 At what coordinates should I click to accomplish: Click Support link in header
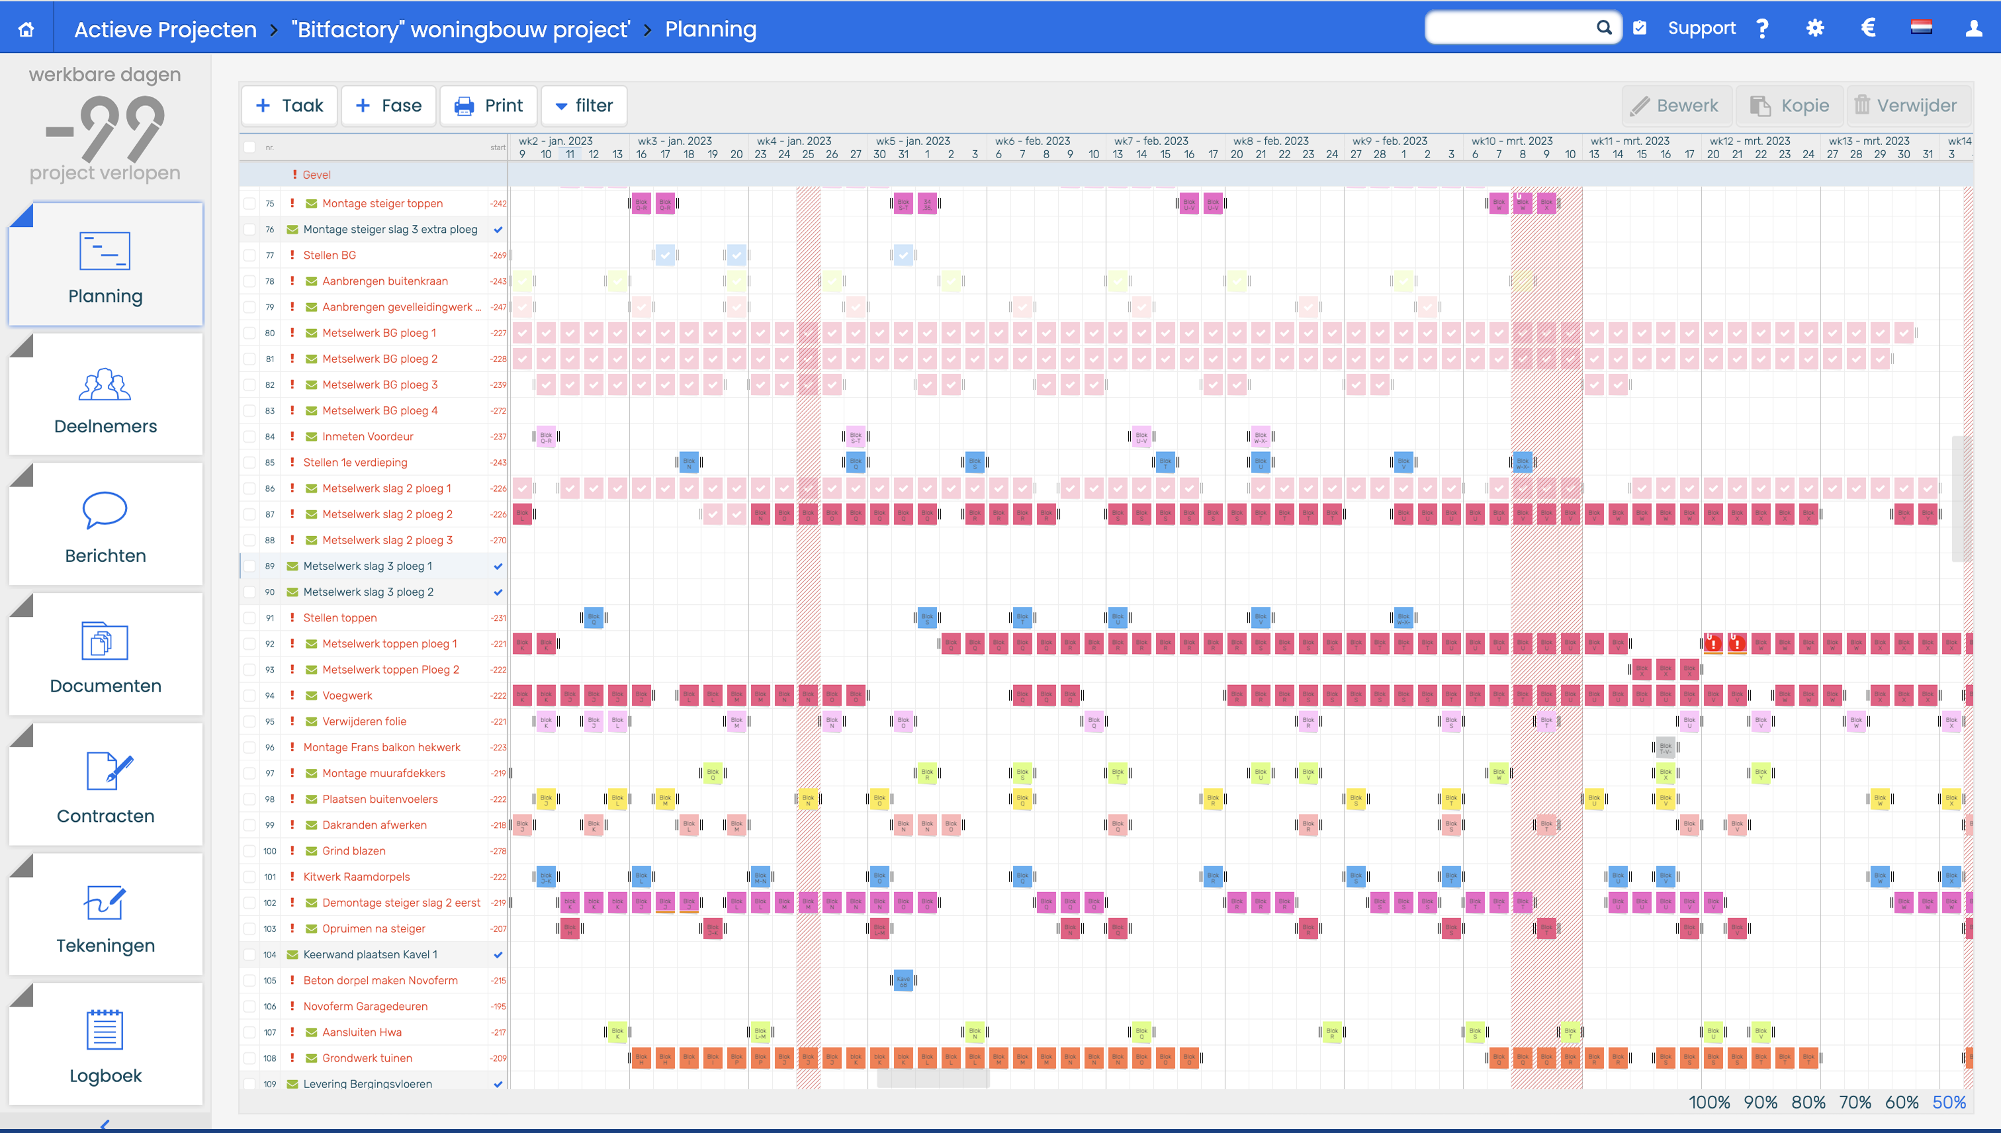pyautogui.click(x=1701, y=29)
